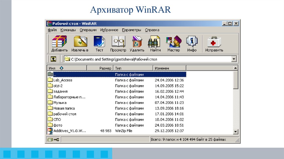The height and width of the screenshot is (159, 284).
Task: Click the Музыка folder icon
Action: [50, 102]
